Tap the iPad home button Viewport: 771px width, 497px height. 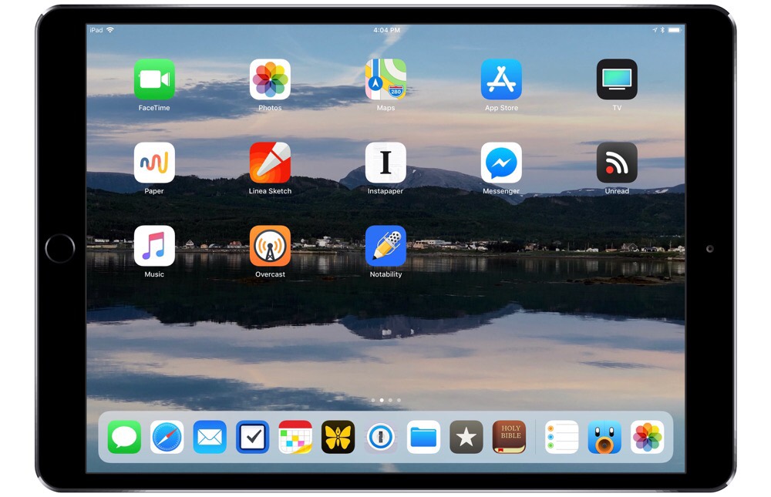(60, 248)
